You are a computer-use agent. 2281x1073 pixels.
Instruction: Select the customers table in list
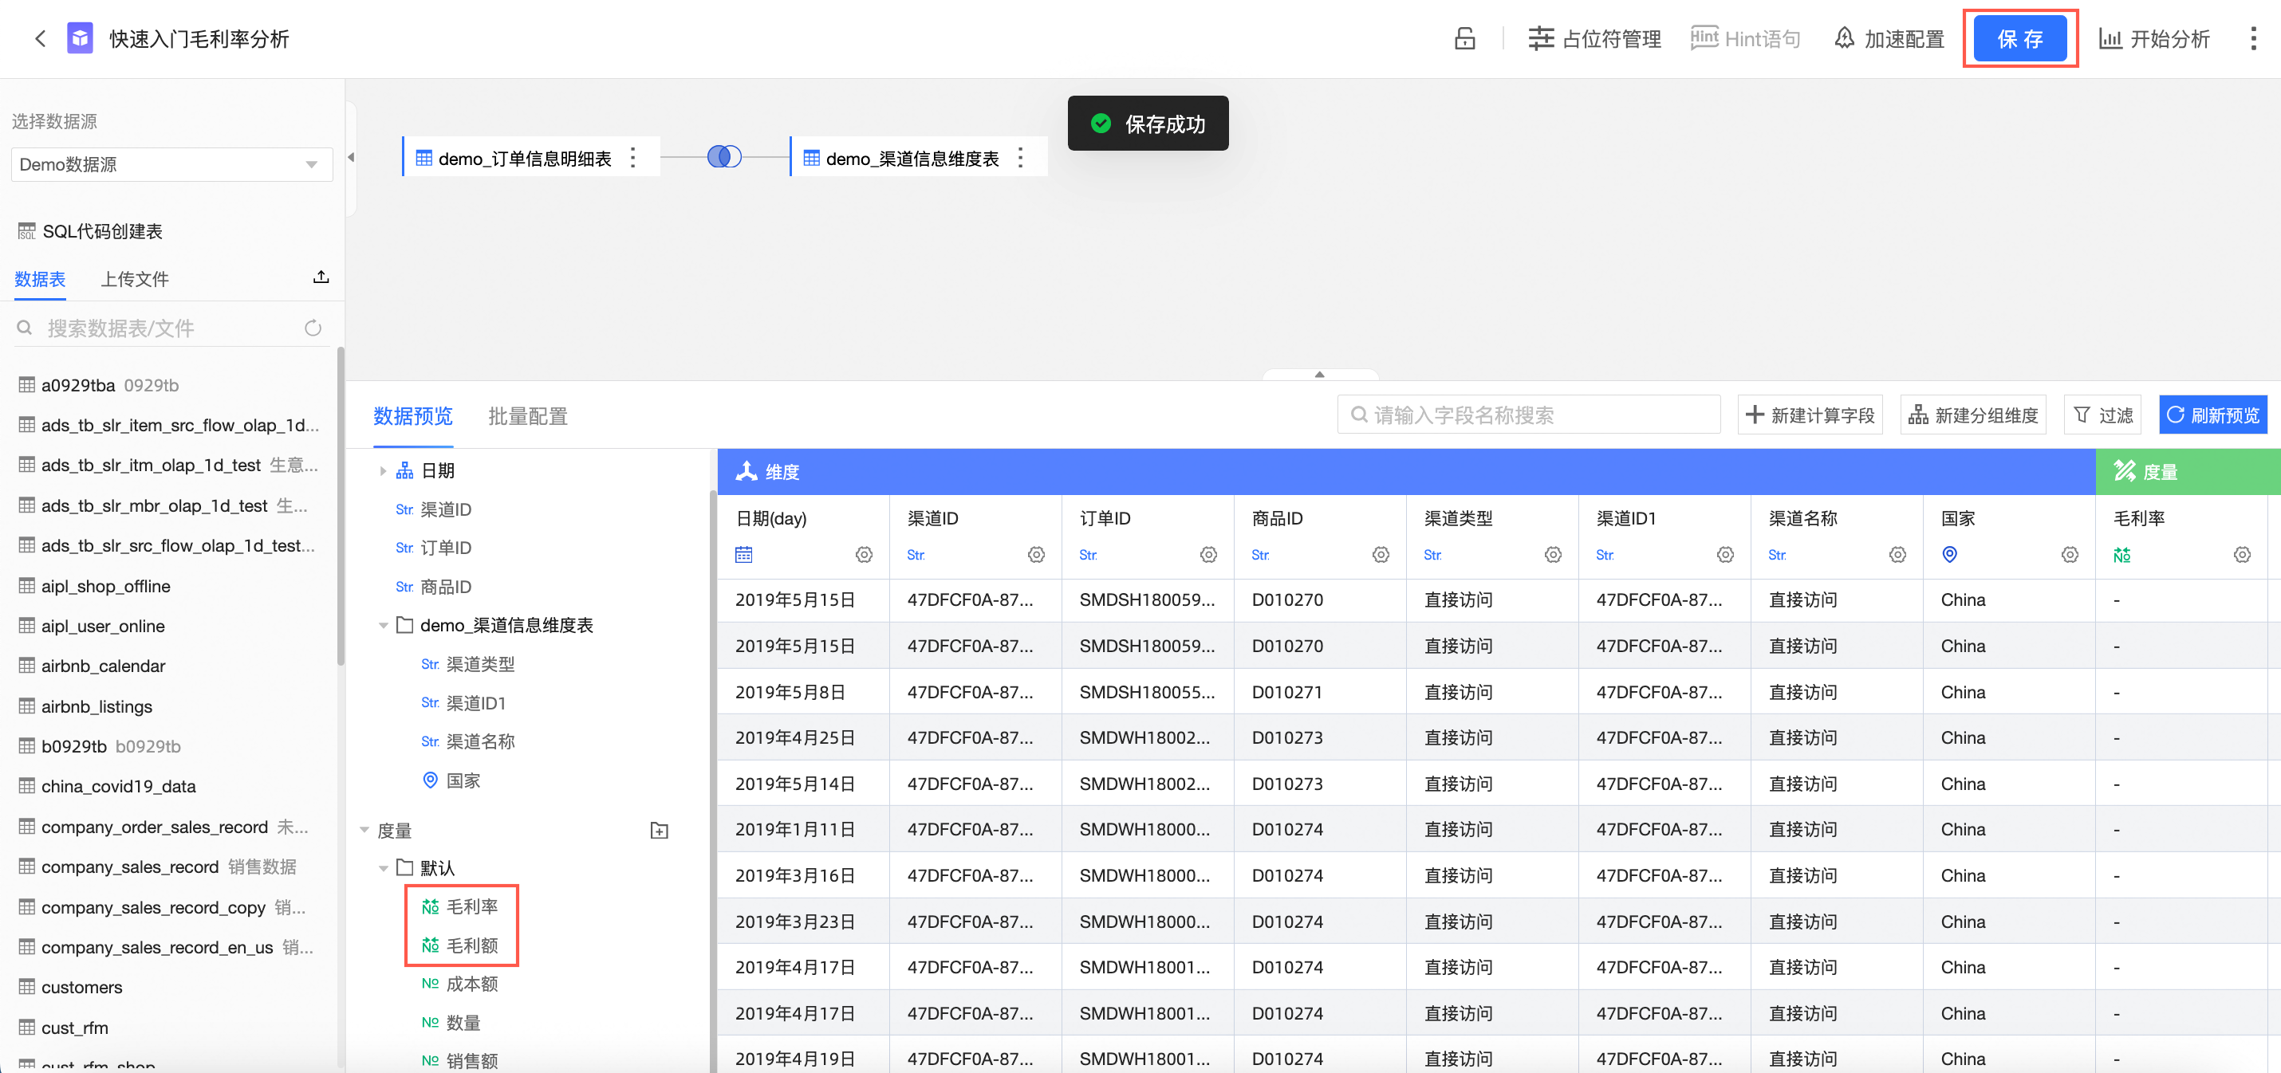coord(71,987)
